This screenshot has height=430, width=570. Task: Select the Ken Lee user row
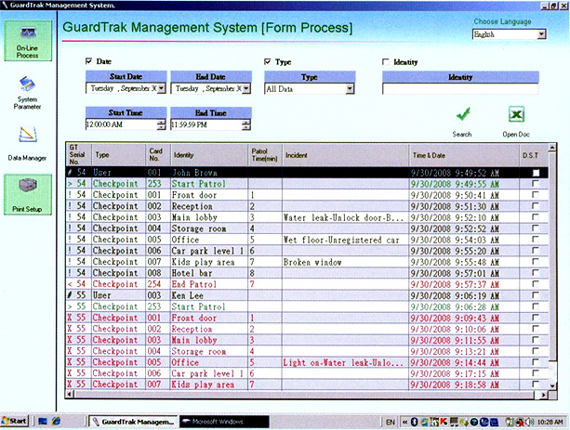(x=307, y=295)
